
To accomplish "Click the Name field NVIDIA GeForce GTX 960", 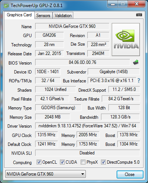I will (x=72, y=26).
